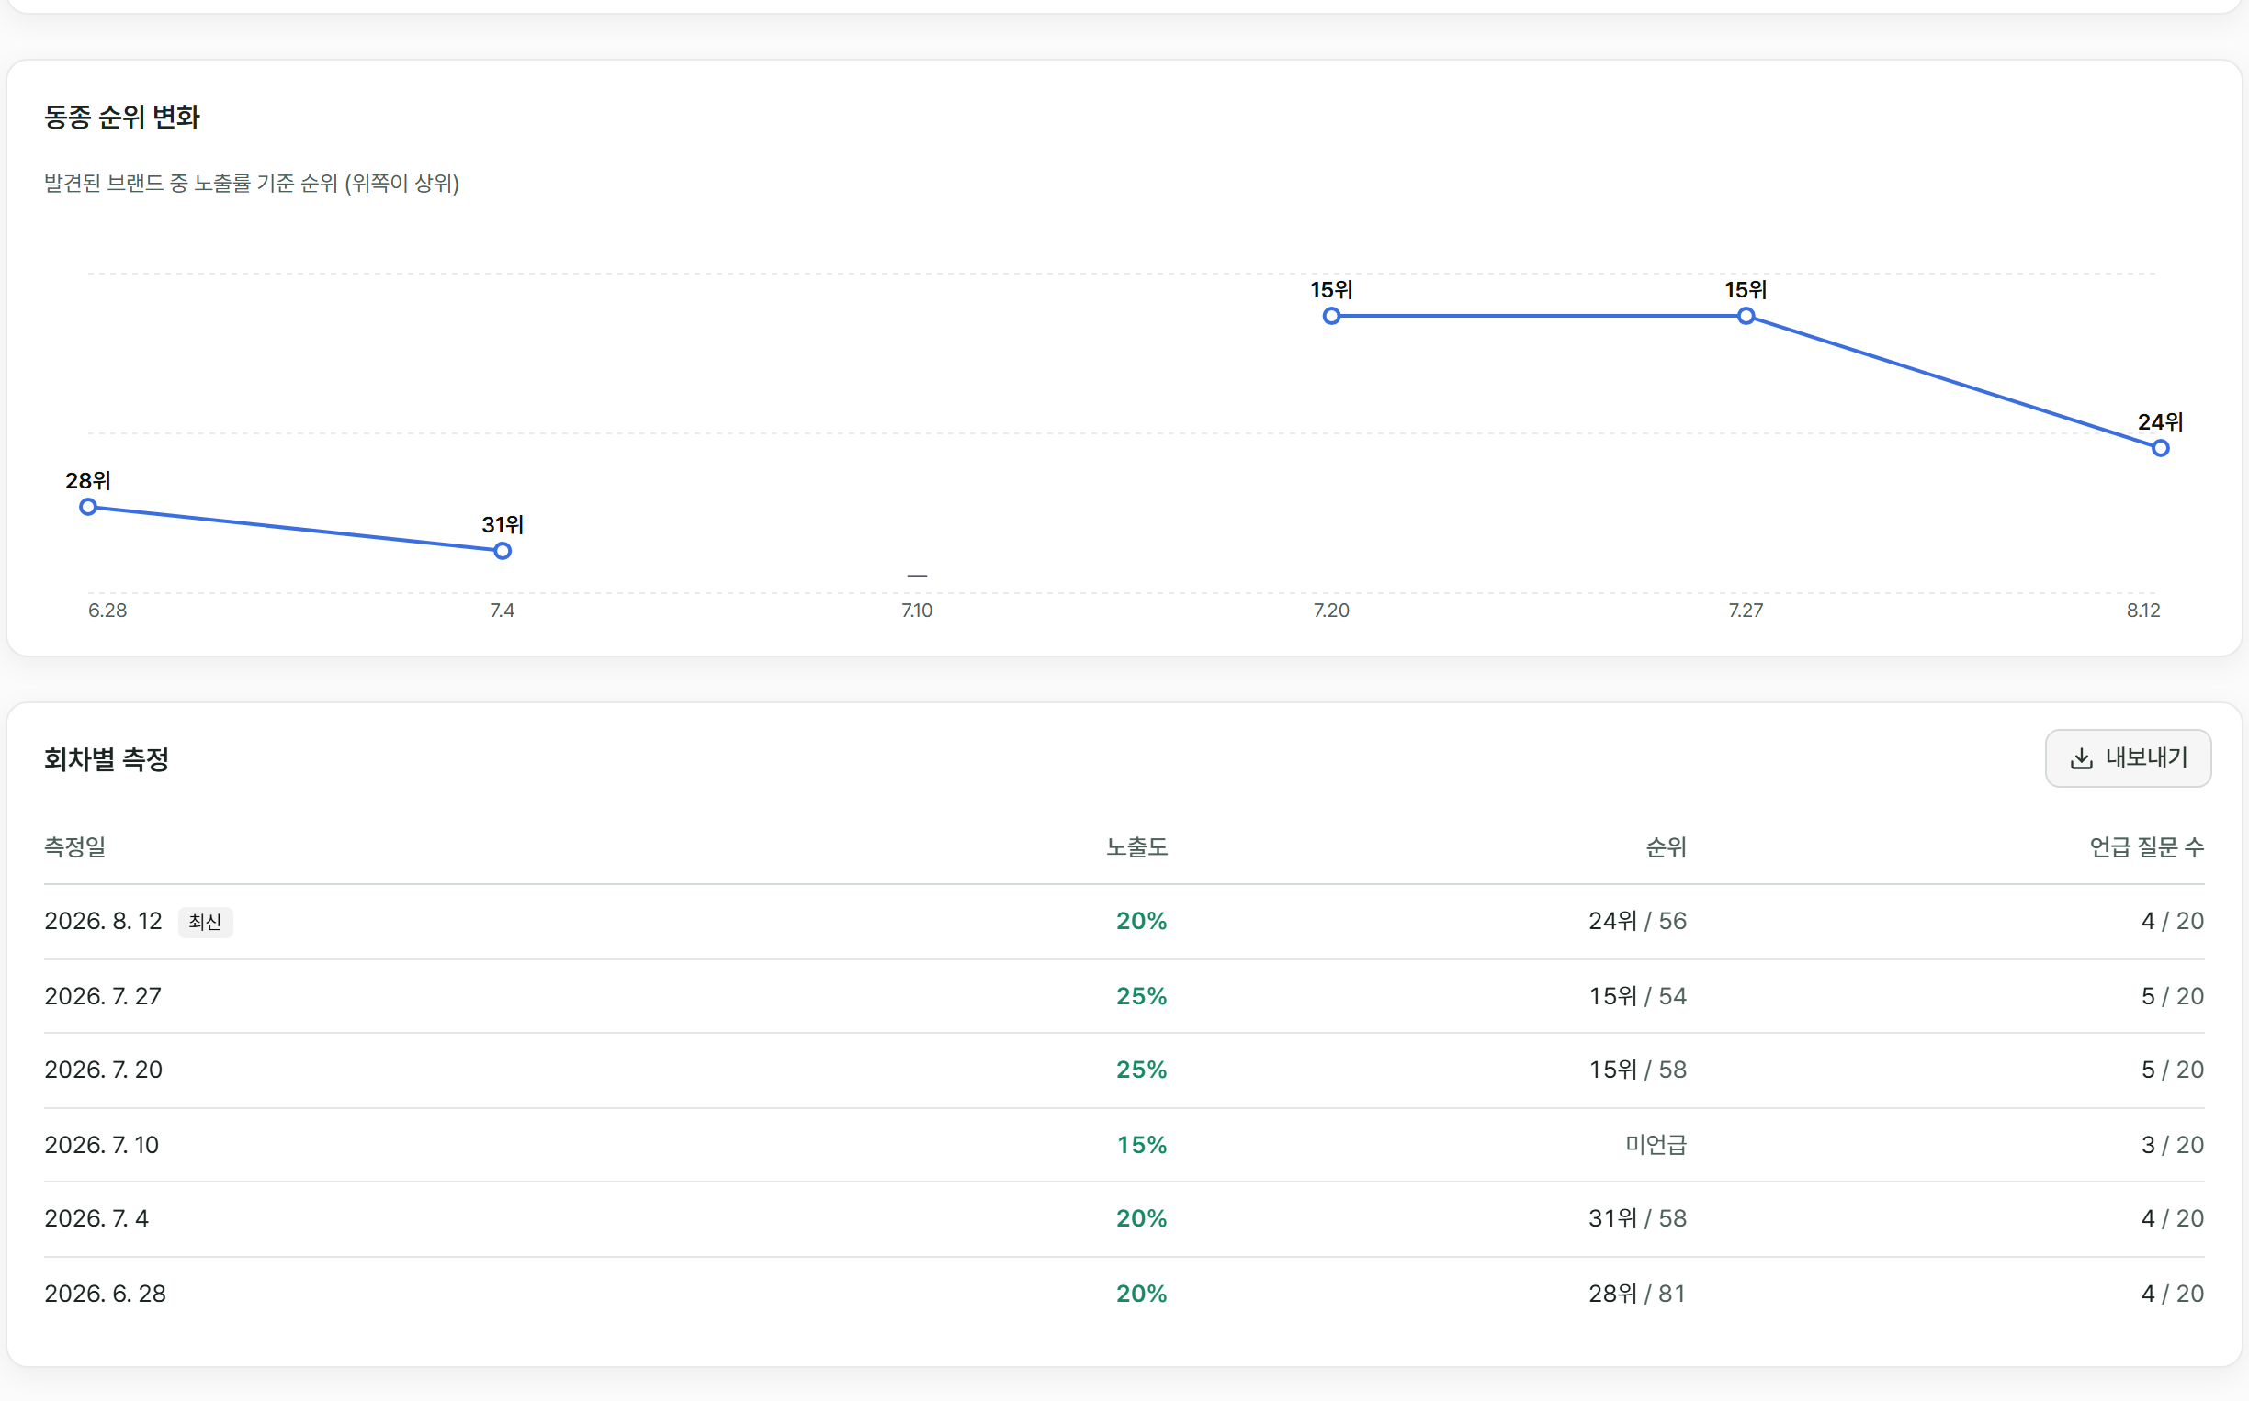The width and height of the screenshot is (2249, 1401).
Task: Click the 7.27 data point circle on chart
Action: (1746, 316)
